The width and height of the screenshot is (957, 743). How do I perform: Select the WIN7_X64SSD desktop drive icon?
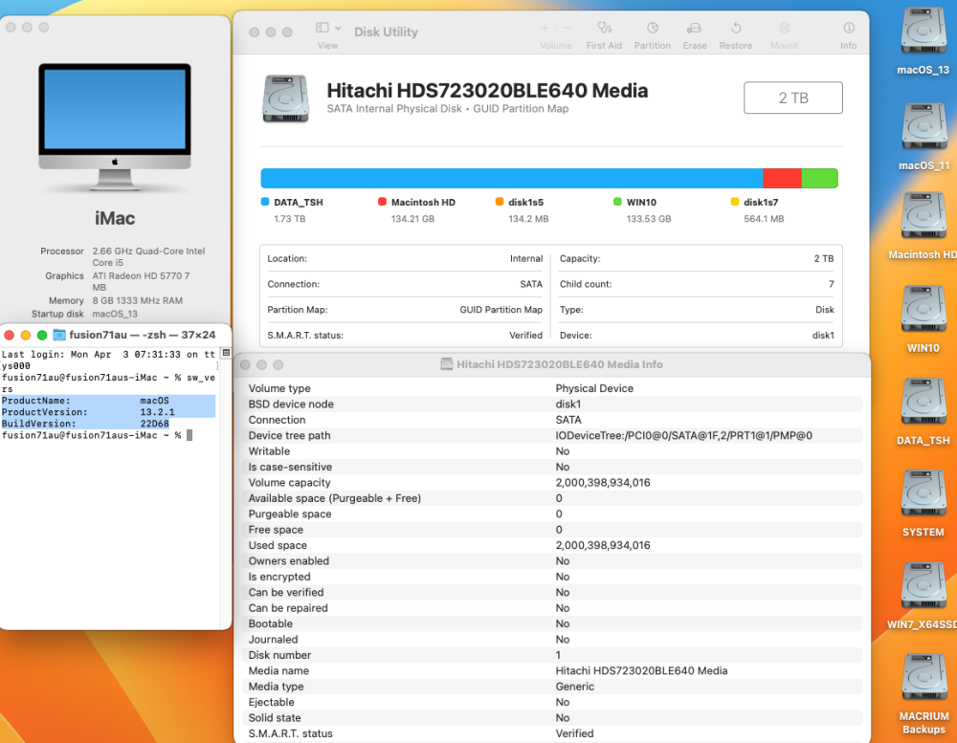pyautogui.click(x=924, y=587)
